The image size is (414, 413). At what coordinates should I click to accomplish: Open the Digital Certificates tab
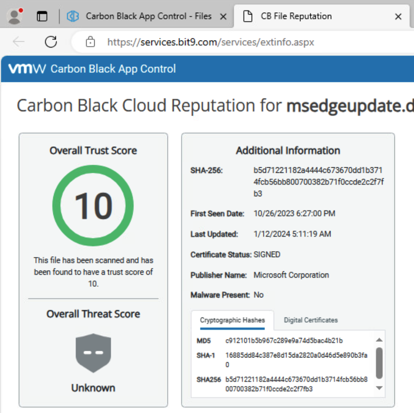[x=311, y=320]
